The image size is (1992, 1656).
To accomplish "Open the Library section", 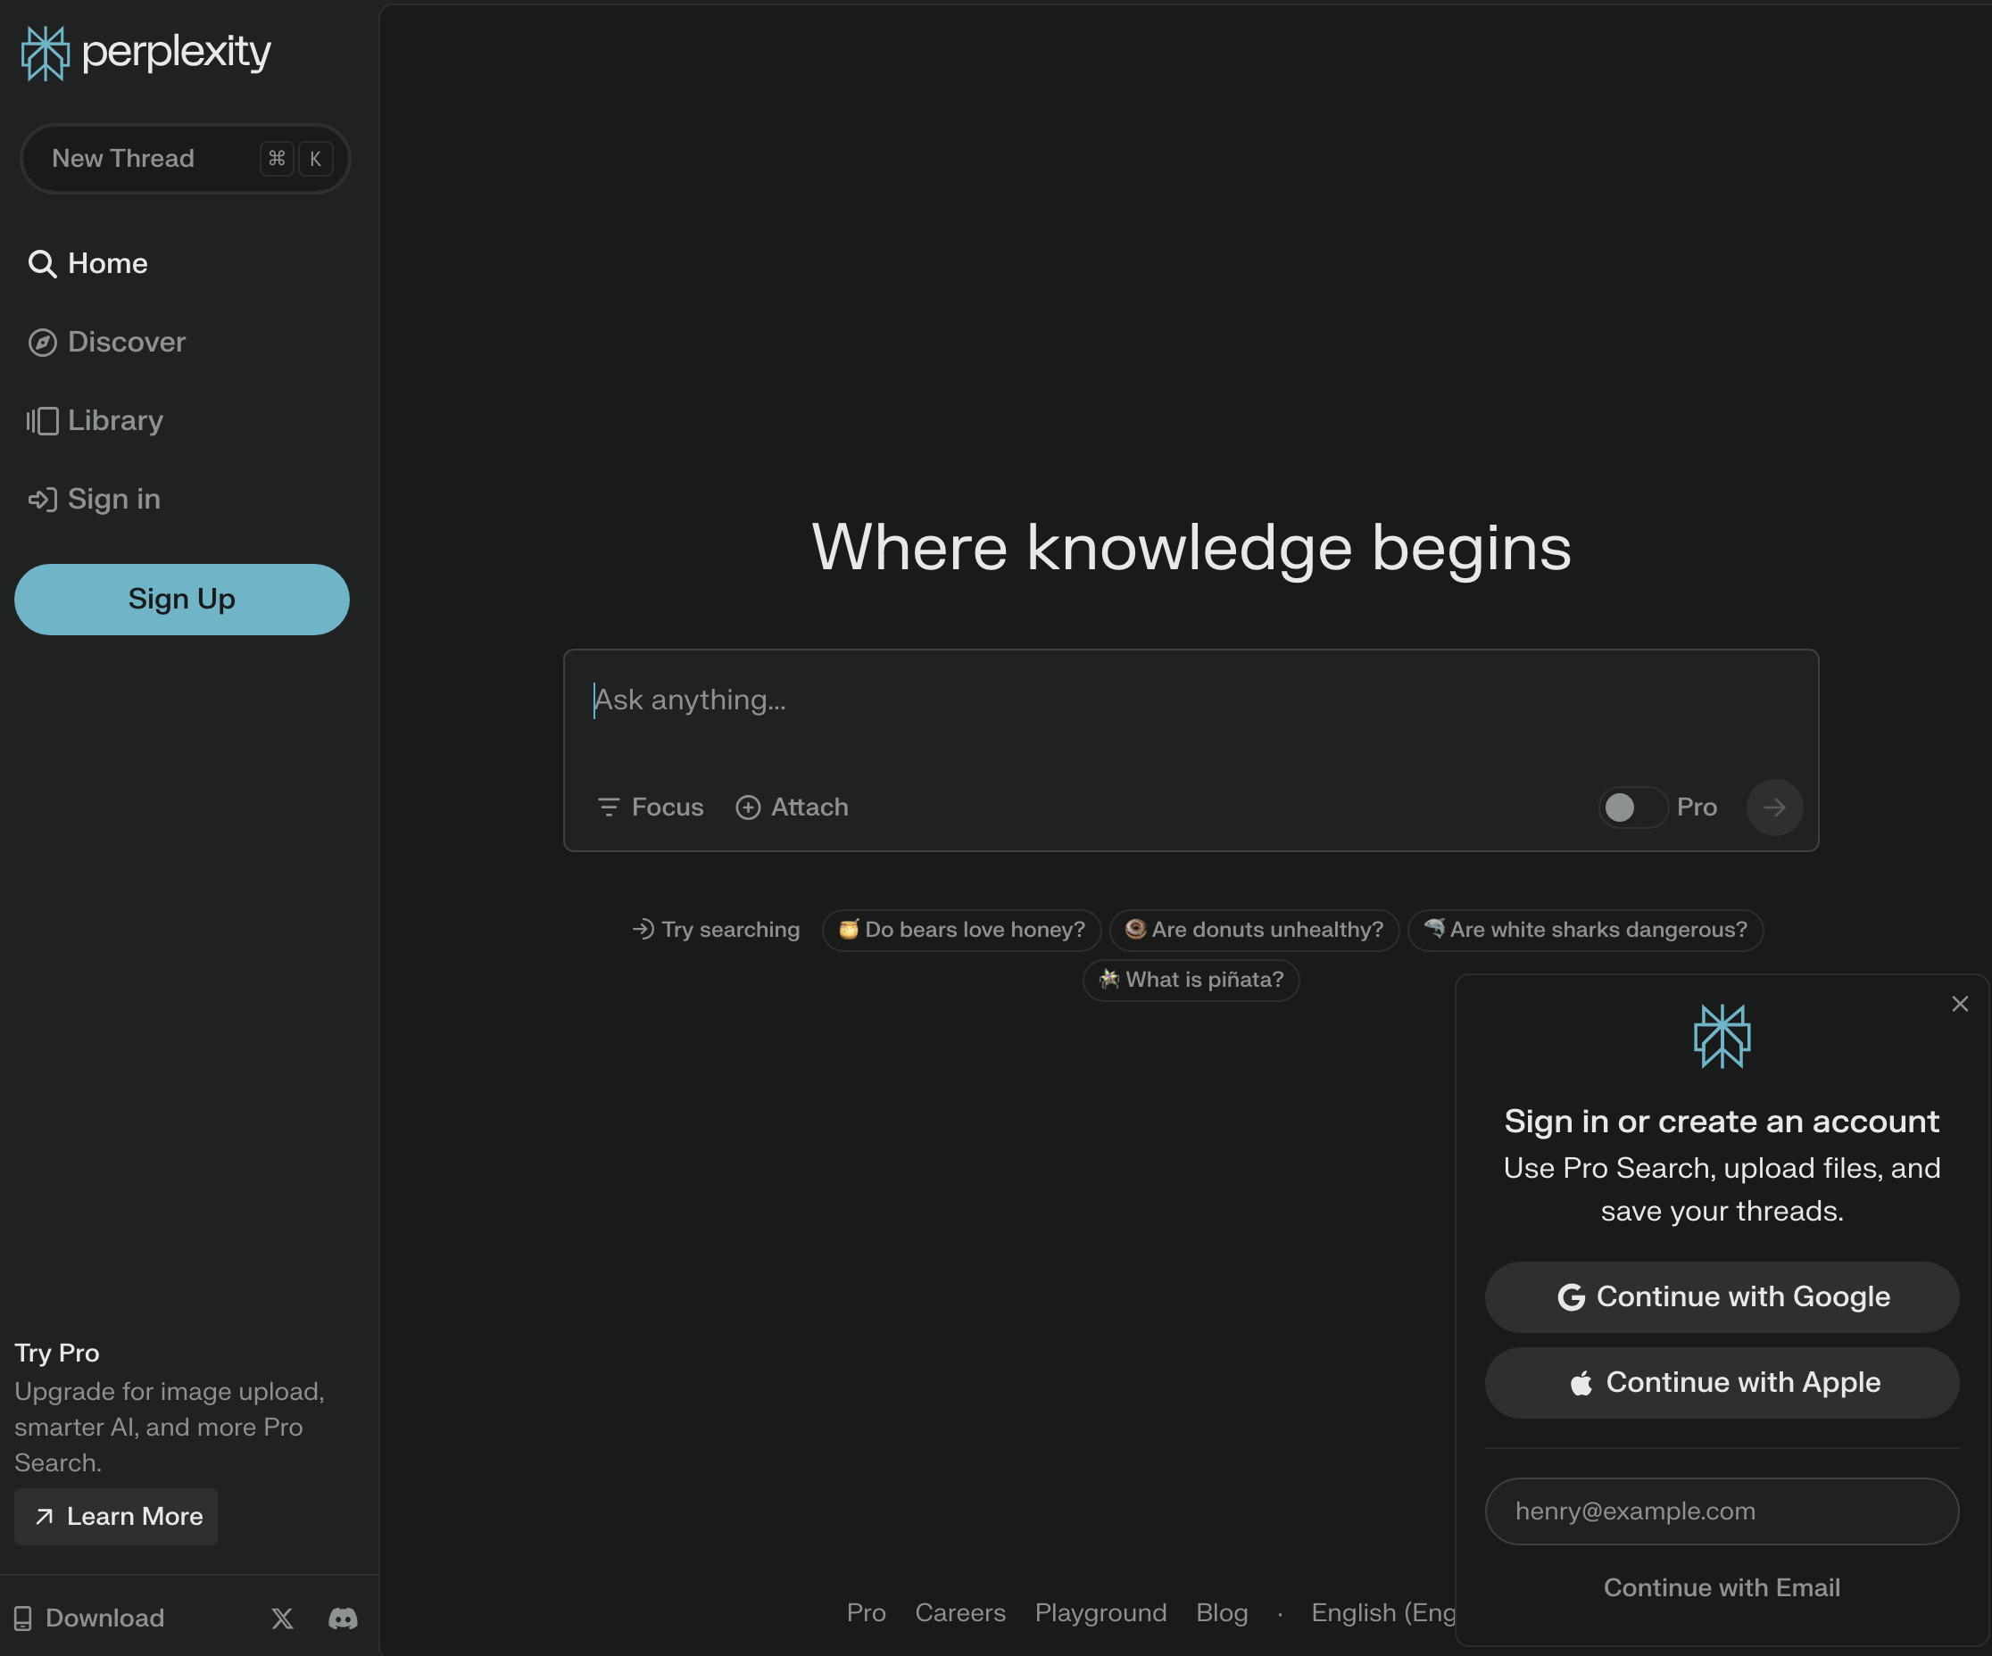I will (x=95, y=420).
